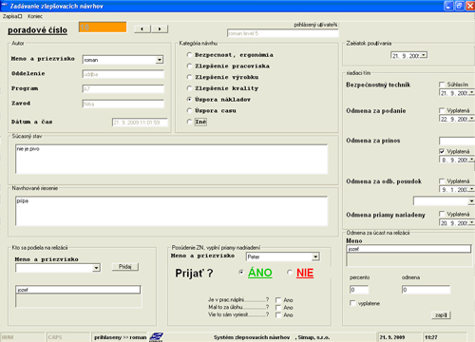Select Bezpecnost, ergonómia category
475x342 pixels.
(189, 55)
